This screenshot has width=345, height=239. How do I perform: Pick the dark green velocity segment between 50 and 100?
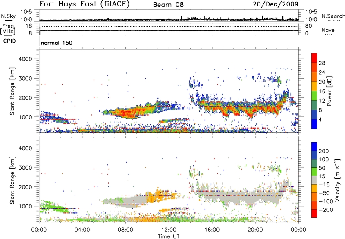click(314, 164)
